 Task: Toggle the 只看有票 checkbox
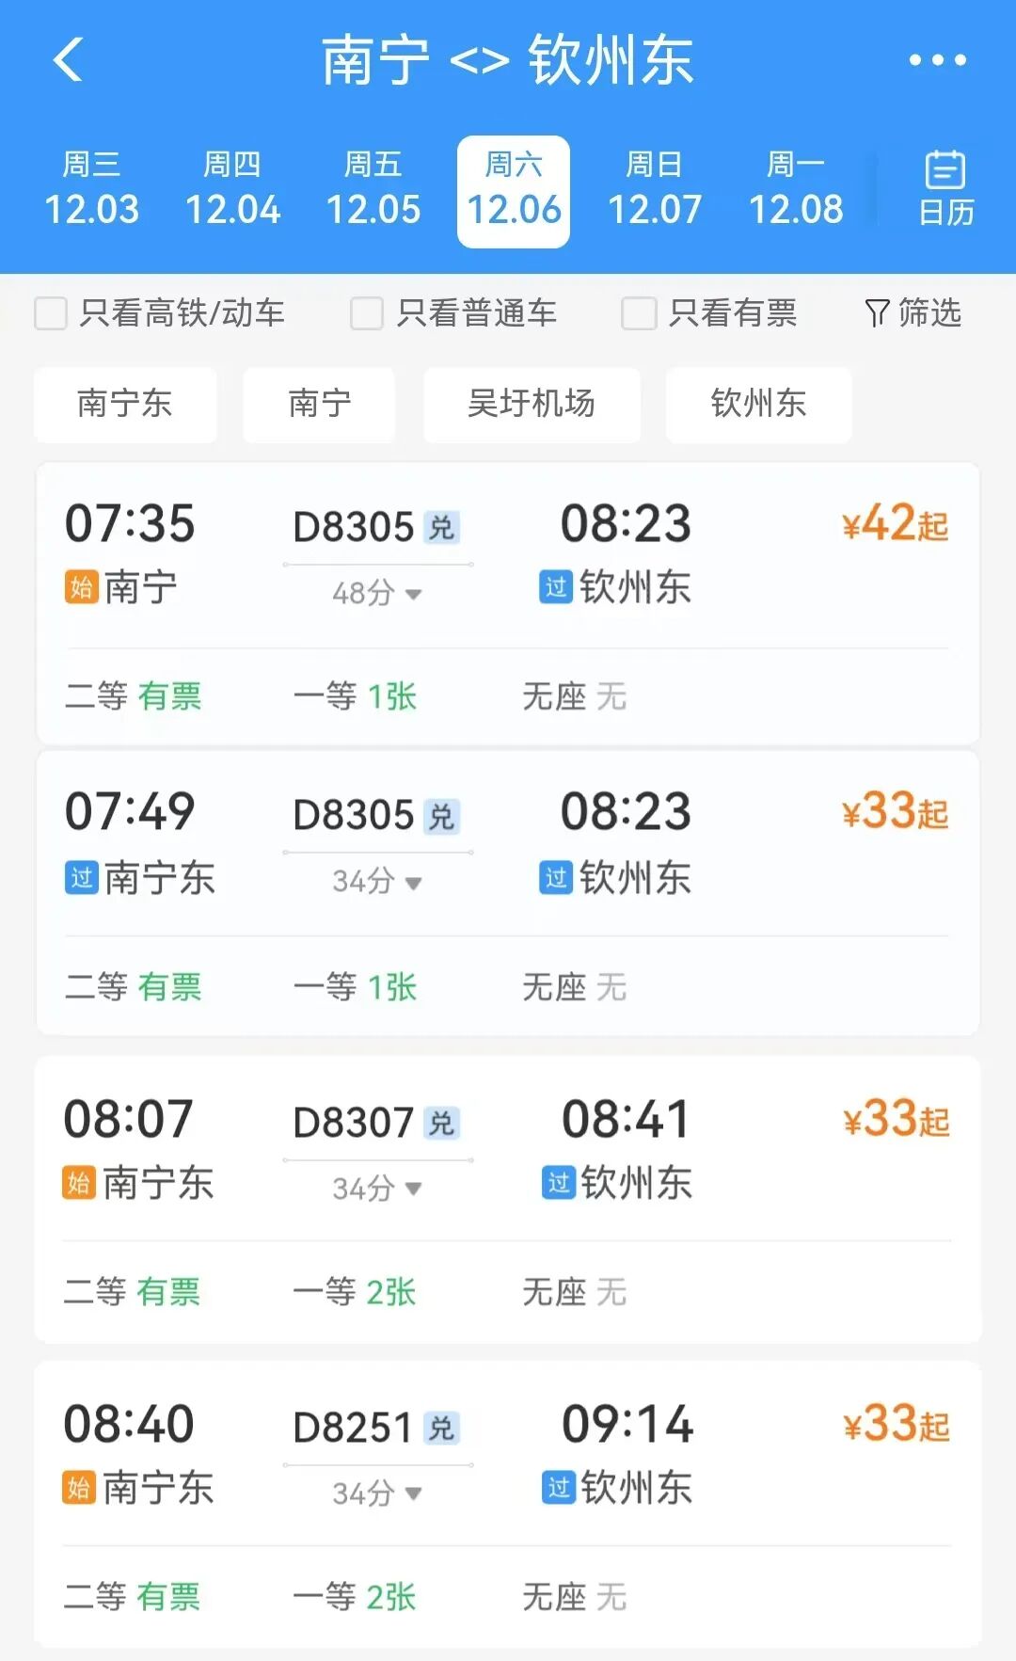638,313
